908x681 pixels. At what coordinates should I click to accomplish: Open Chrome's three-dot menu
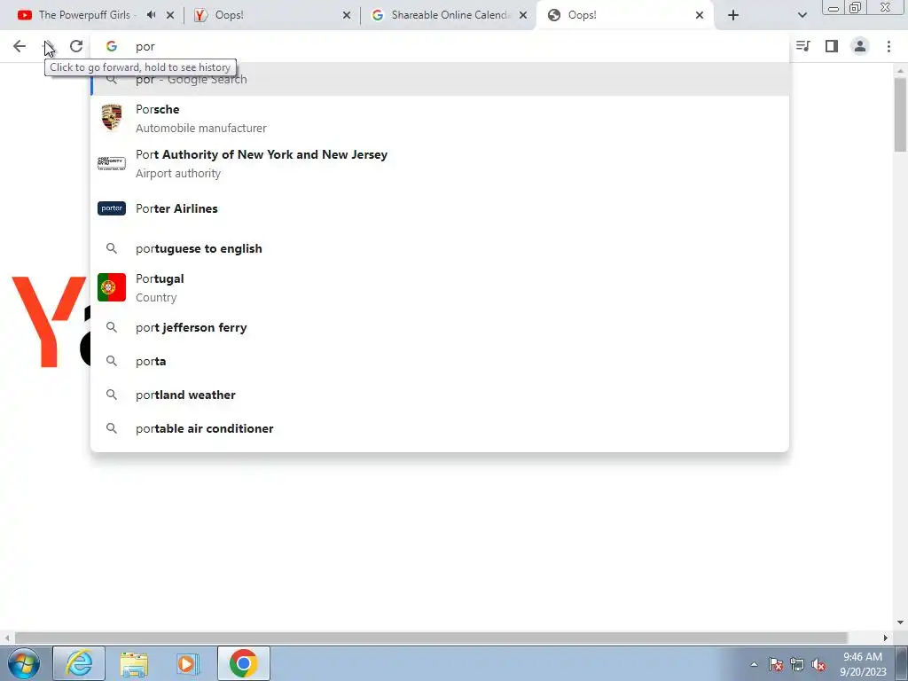888,46
